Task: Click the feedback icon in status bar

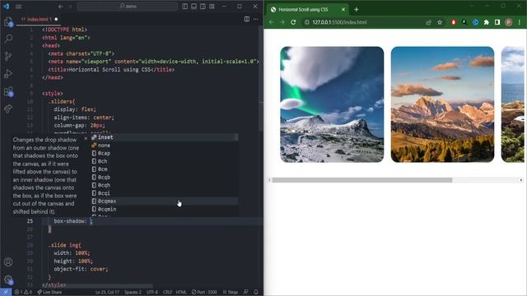Action: click(x=246, y=293)
